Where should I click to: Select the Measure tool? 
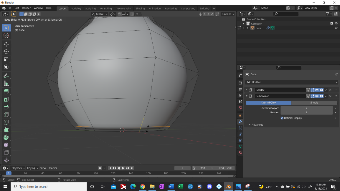pyautogui.click(x=6, y=83)
